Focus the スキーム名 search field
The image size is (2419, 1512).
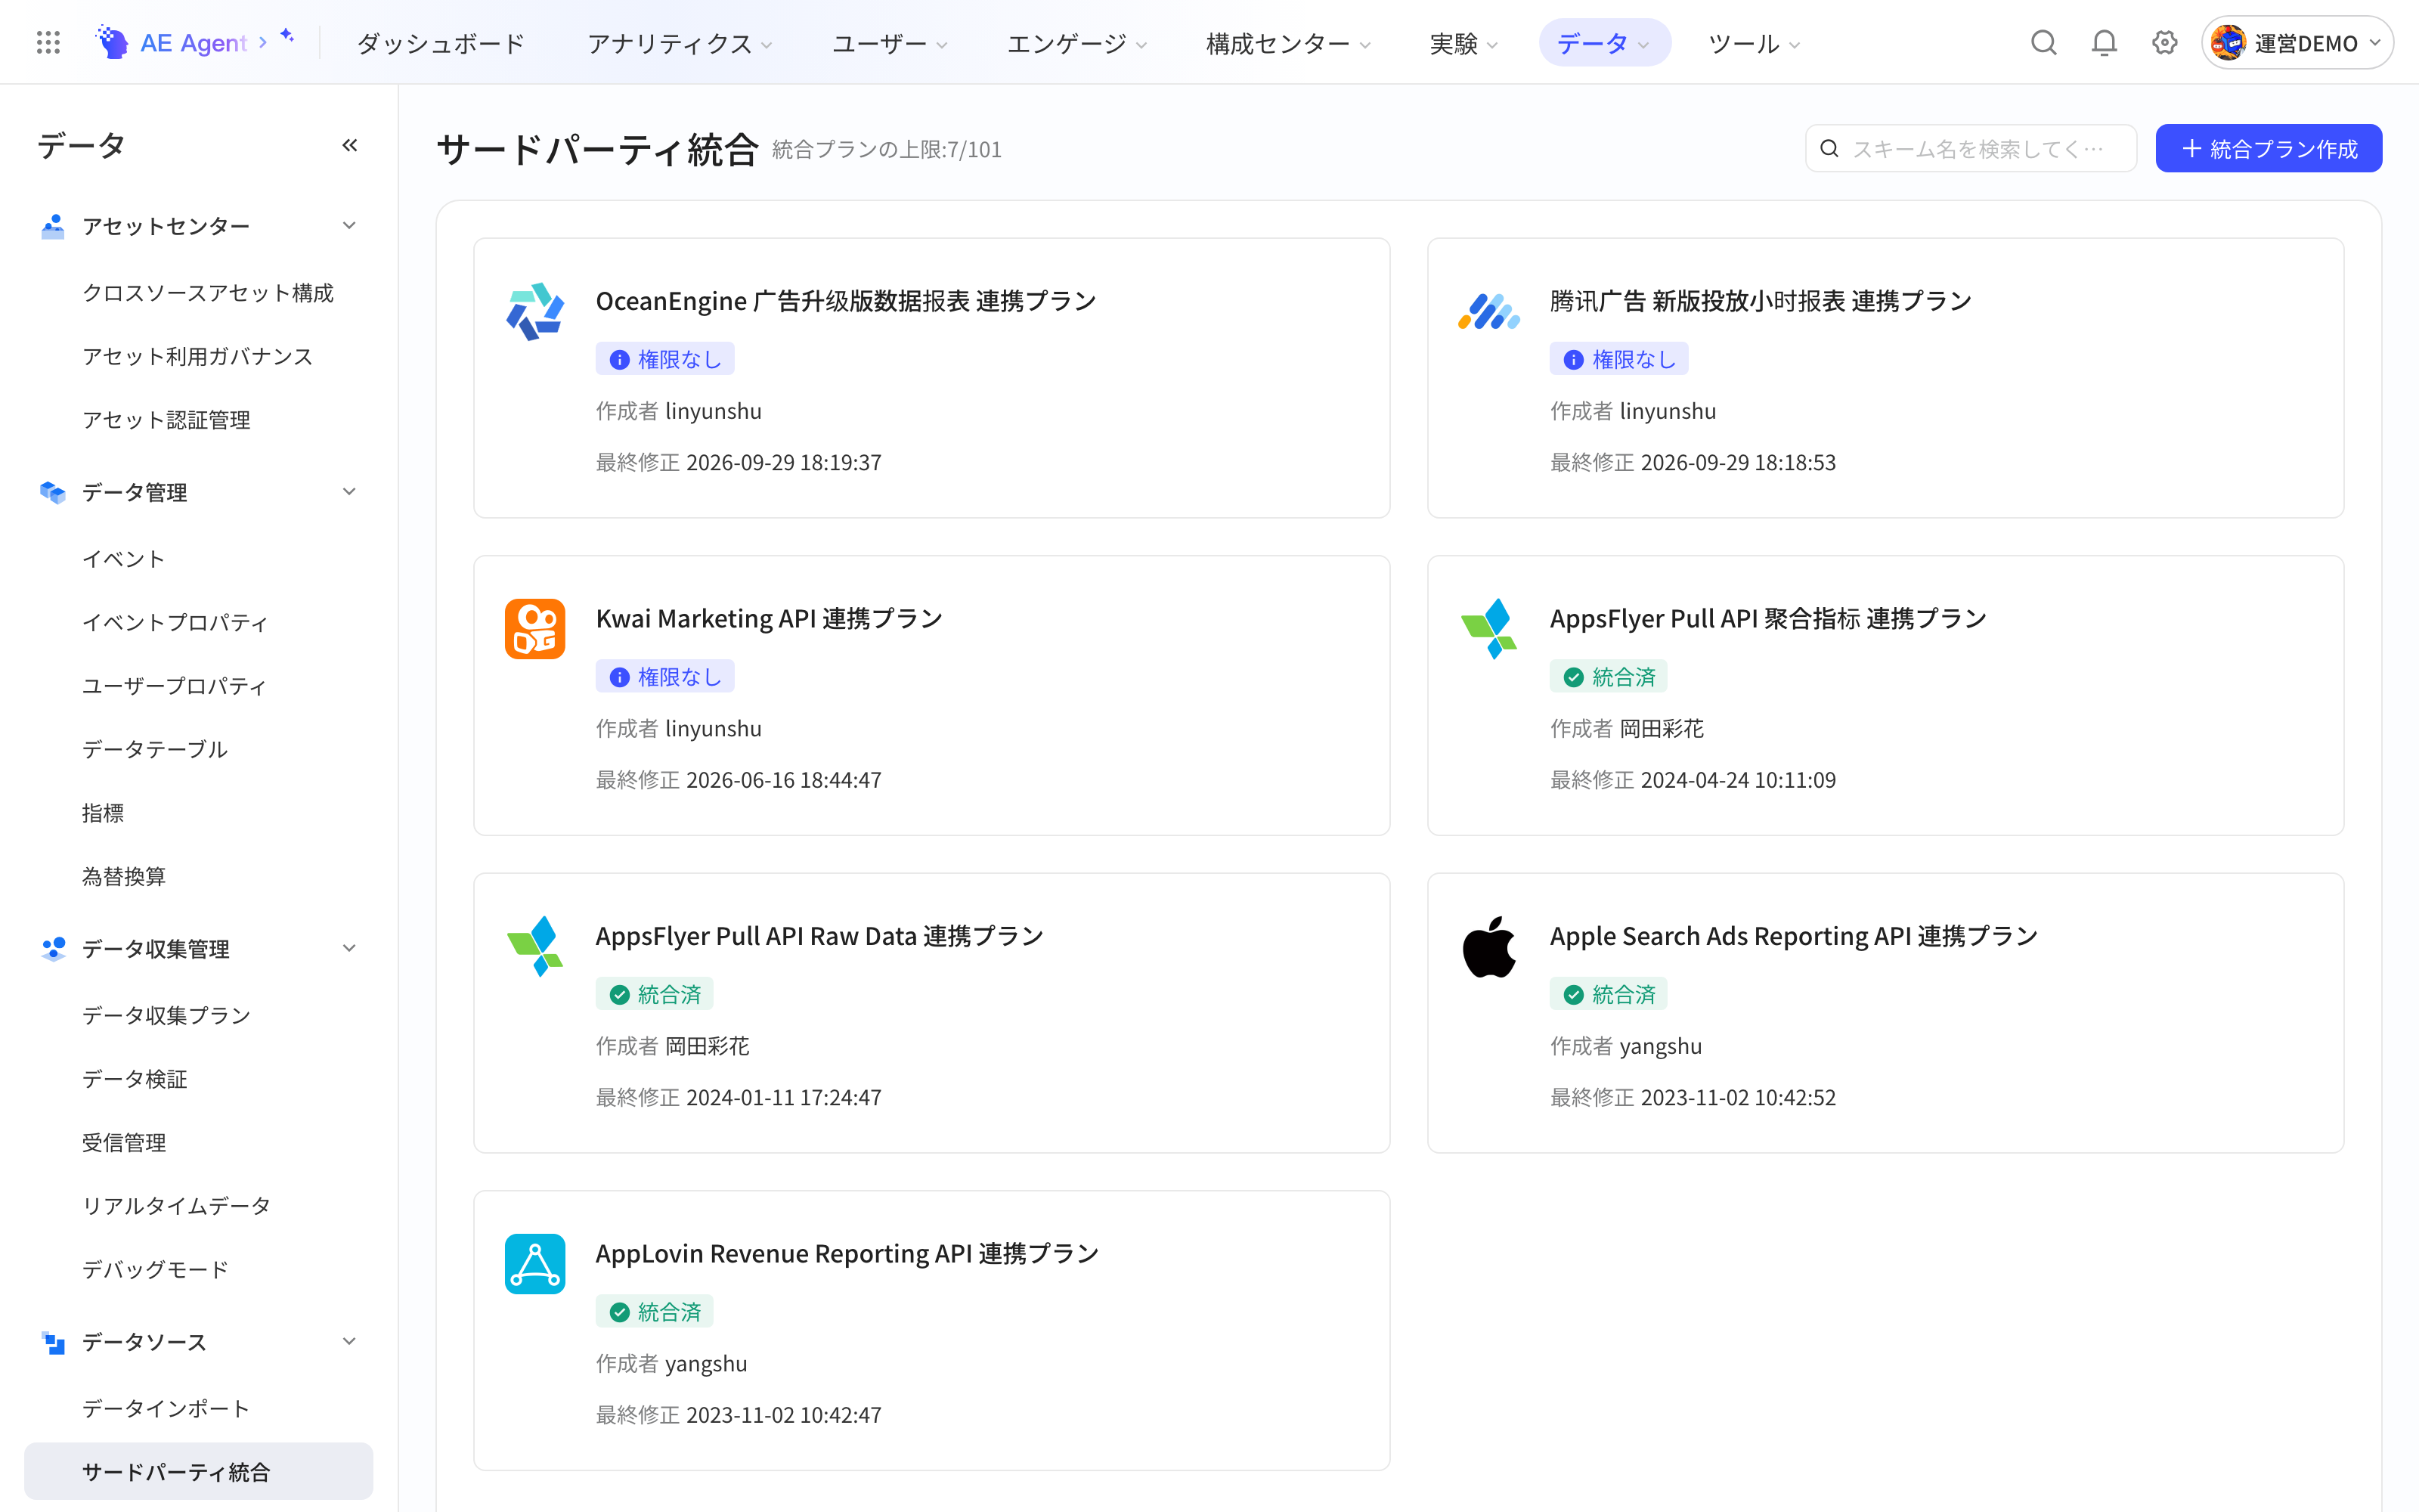click(1970, 148)
